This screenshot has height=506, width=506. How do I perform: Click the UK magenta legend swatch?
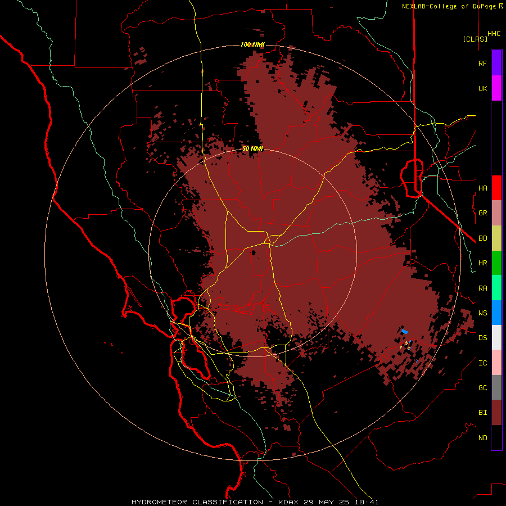point(496,88)
